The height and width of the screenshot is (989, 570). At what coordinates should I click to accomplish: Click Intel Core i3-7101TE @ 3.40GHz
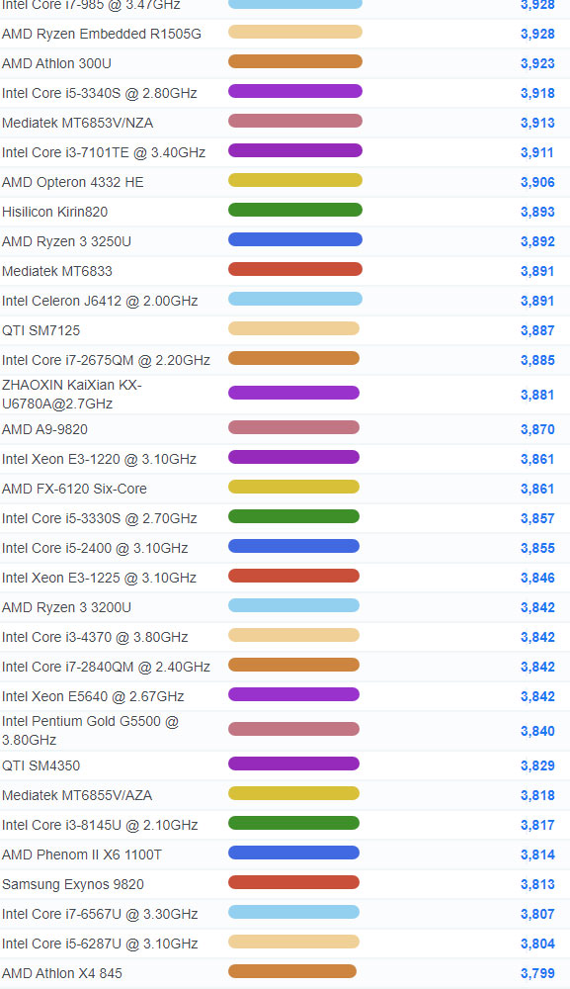tap(104, 152)
